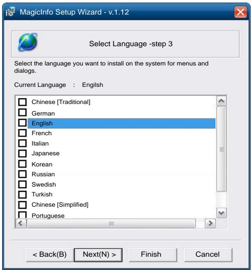Click the MagicInfo setup icon in title bar
Image resolution: width=251 pixels, height=270 pixels.
tap(10, 12)
